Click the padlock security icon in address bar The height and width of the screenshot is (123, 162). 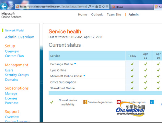97,6
